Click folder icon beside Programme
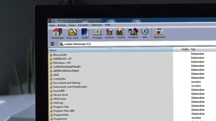 (51, 119)
